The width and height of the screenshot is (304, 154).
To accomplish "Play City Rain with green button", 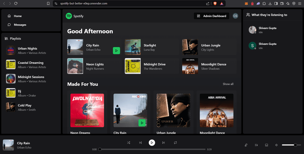I will pyautogui.click(x=116, y=50).
